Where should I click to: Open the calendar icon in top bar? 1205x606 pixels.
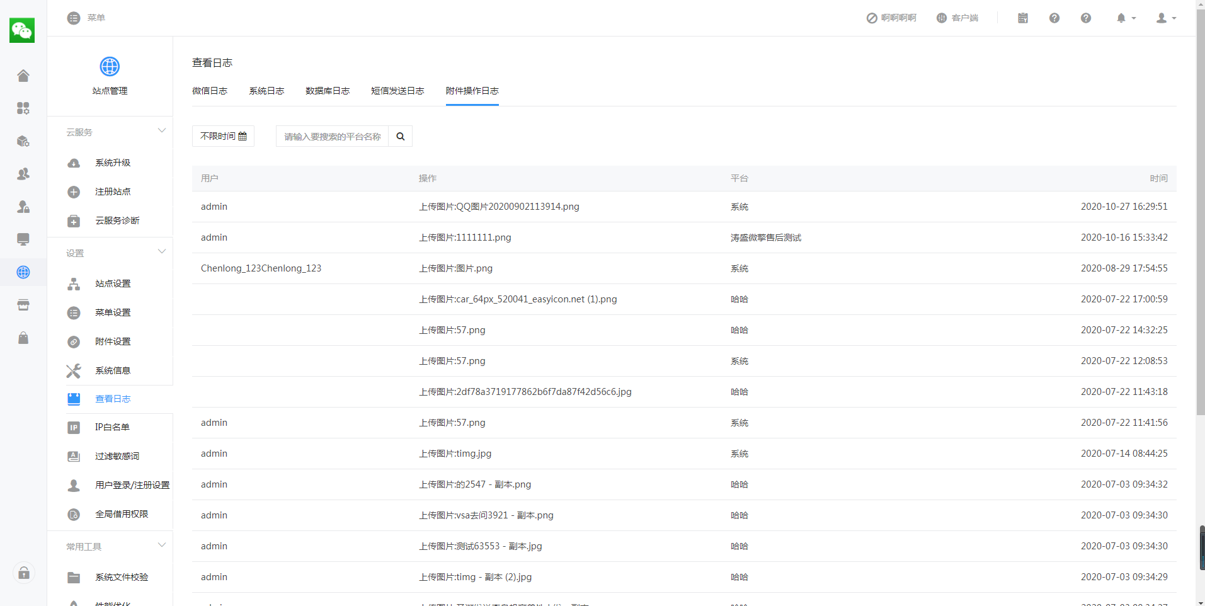tap(1023, 18)
